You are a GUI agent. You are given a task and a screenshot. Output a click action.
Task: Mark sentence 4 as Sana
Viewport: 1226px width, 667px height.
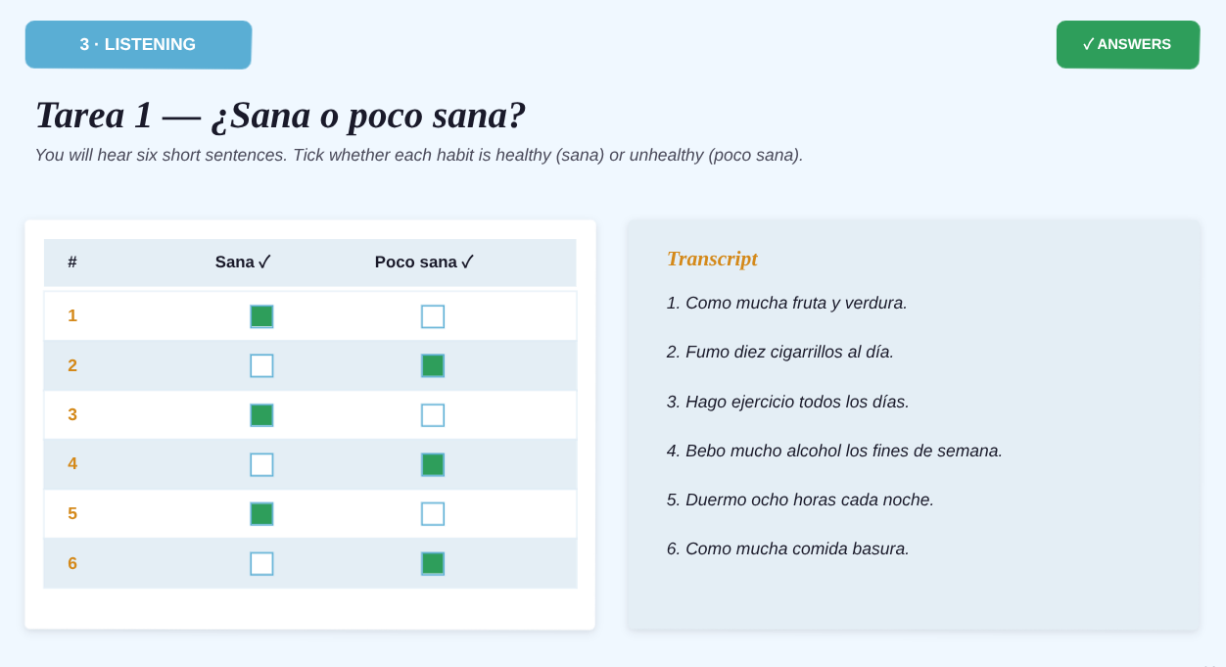(x=261, y=464)
